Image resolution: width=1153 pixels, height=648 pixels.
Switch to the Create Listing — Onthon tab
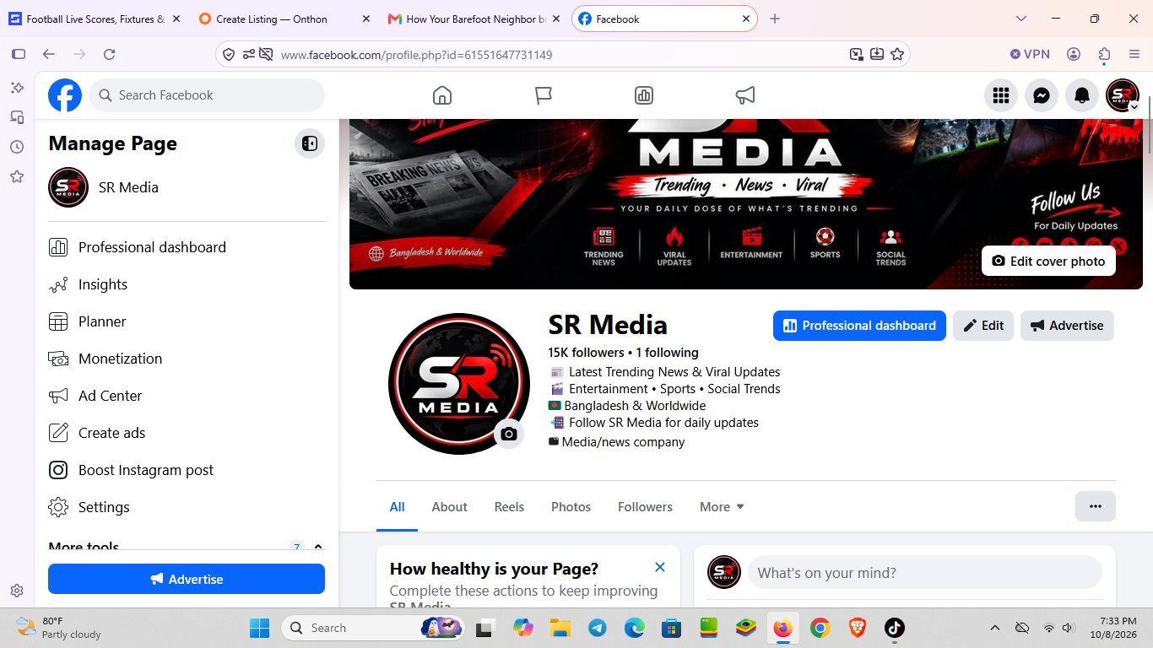[284, 19]
